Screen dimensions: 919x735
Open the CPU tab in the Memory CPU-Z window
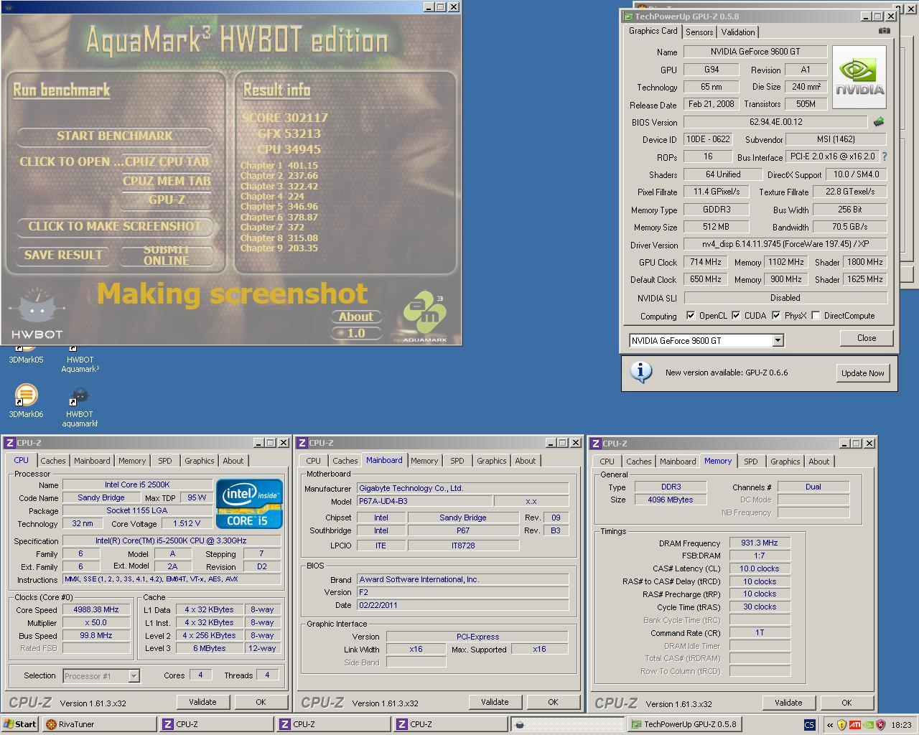click(x=607, y=462)
